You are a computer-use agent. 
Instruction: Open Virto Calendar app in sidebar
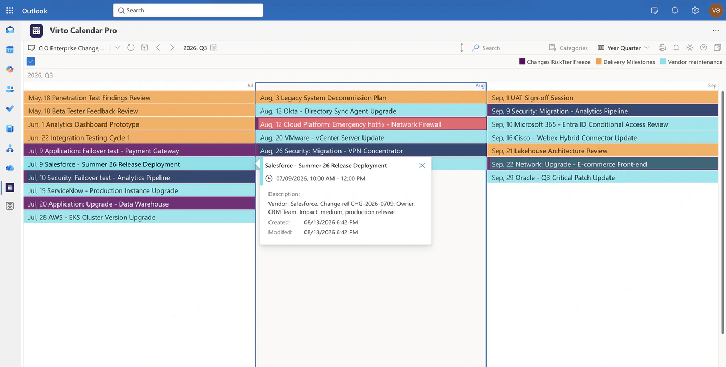point(10,188)
